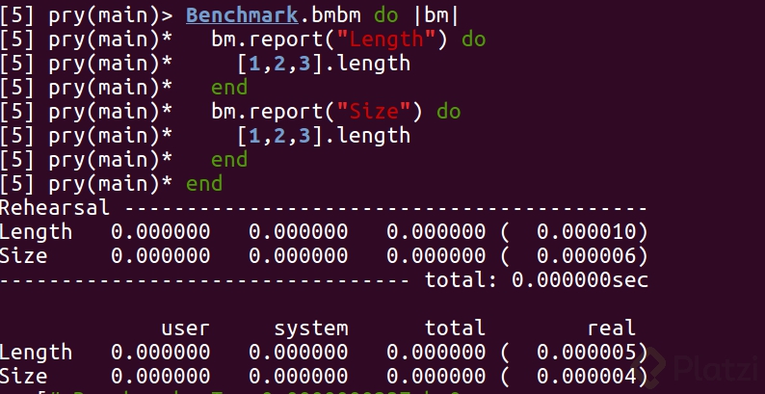The height and width of the screenshot is (394, 765).
Task: Click the Size label in the final results row
Action: (x=23, y=376)
